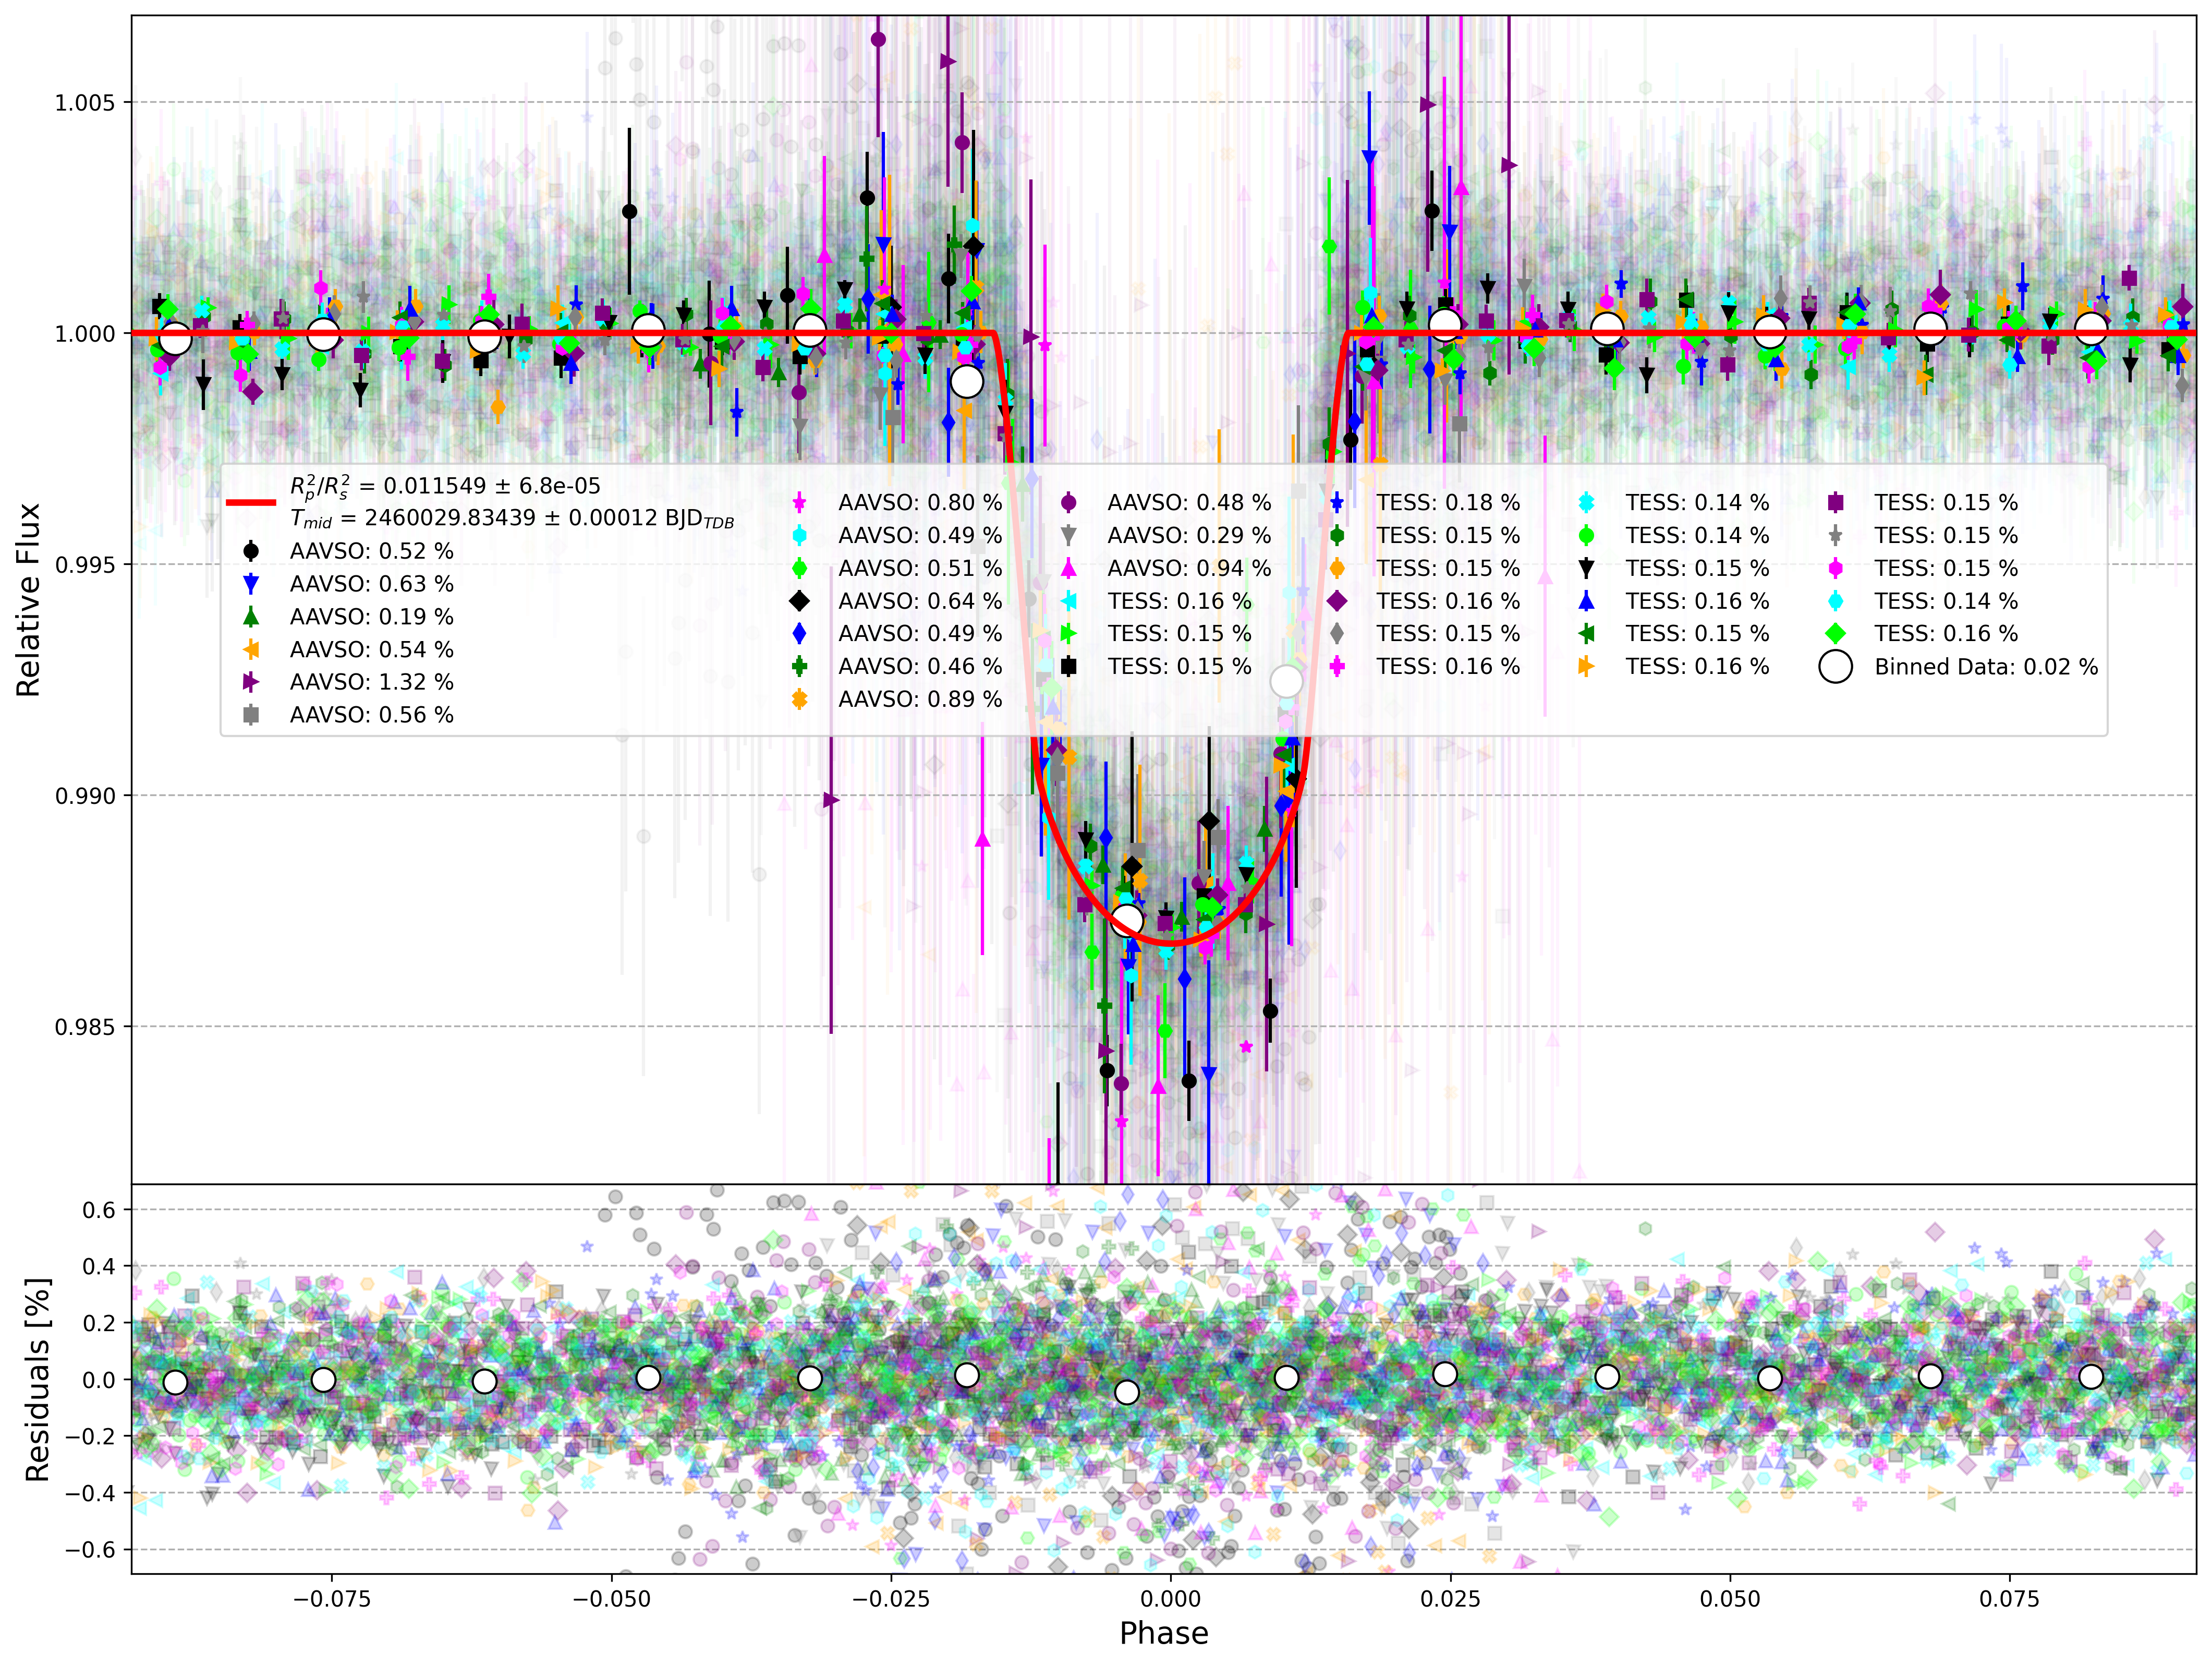
Task: Select the 'AAVSO: 0.63 %' legend entry text
Action: point(371,584)
